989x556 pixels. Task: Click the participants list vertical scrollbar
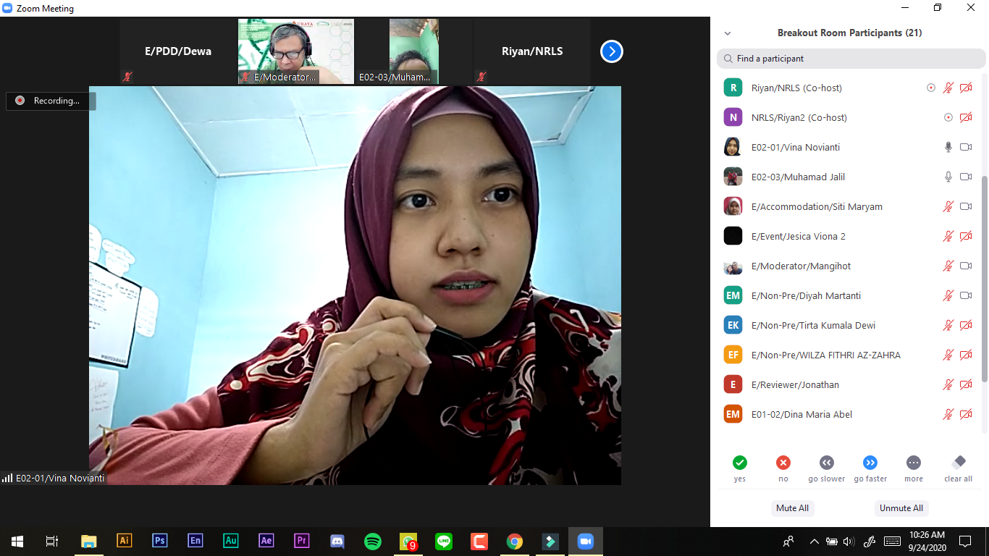(x=982, y=275)
